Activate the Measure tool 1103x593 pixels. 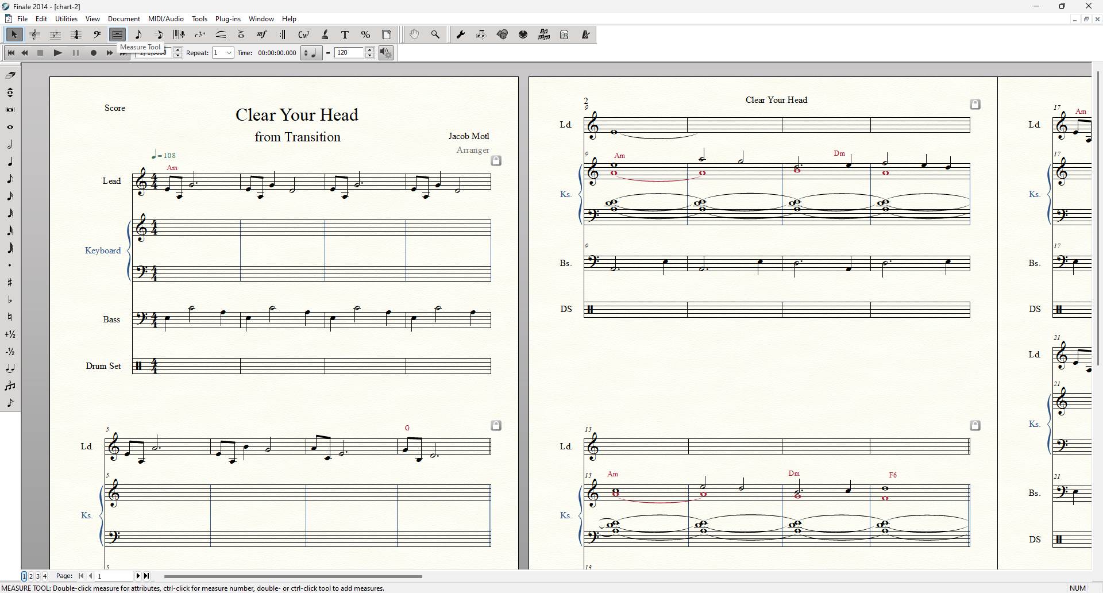click(x=117, y=35)
